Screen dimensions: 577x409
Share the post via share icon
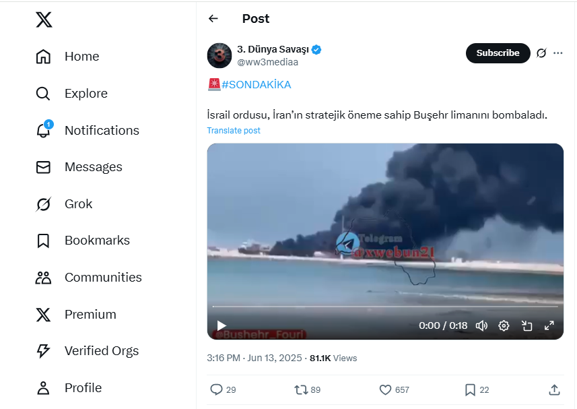pyautogui.click(x=554, y=389)
